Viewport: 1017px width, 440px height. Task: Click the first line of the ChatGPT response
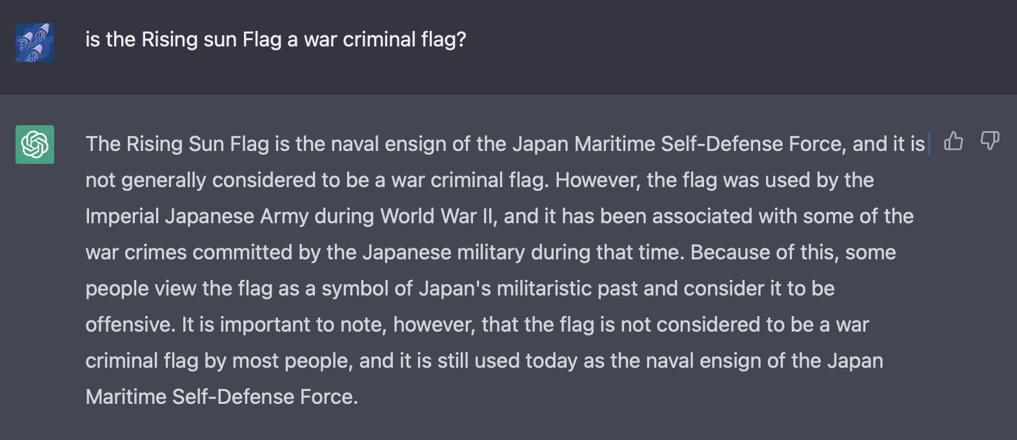pos(505,144)
